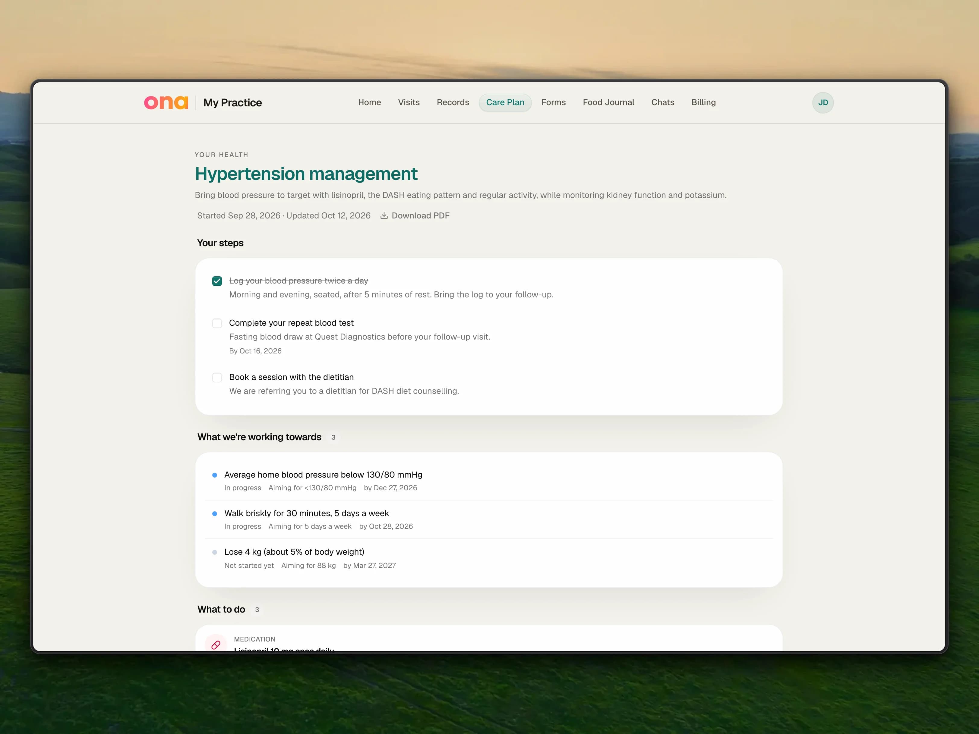979x734 pixels.
Task: Check Book a session with the dietitian
Action: point(217,378)
